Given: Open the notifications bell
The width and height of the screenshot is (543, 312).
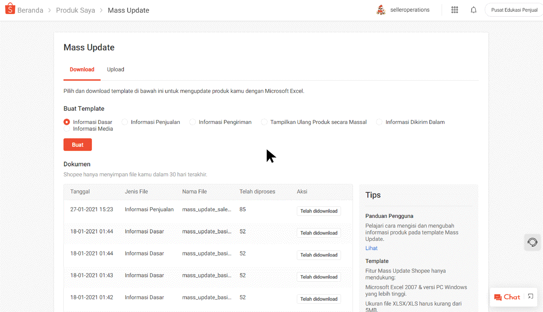Looking at the screenshot, I should [x=473, y=10].
